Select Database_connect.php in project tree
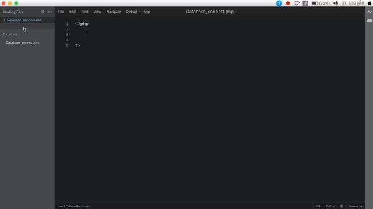The width and height of the screenshot is (373, 209). click(23, 42)
